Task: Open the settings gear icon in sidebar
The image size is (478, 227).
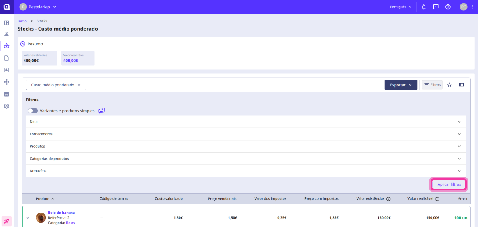Action: [6, 106]
